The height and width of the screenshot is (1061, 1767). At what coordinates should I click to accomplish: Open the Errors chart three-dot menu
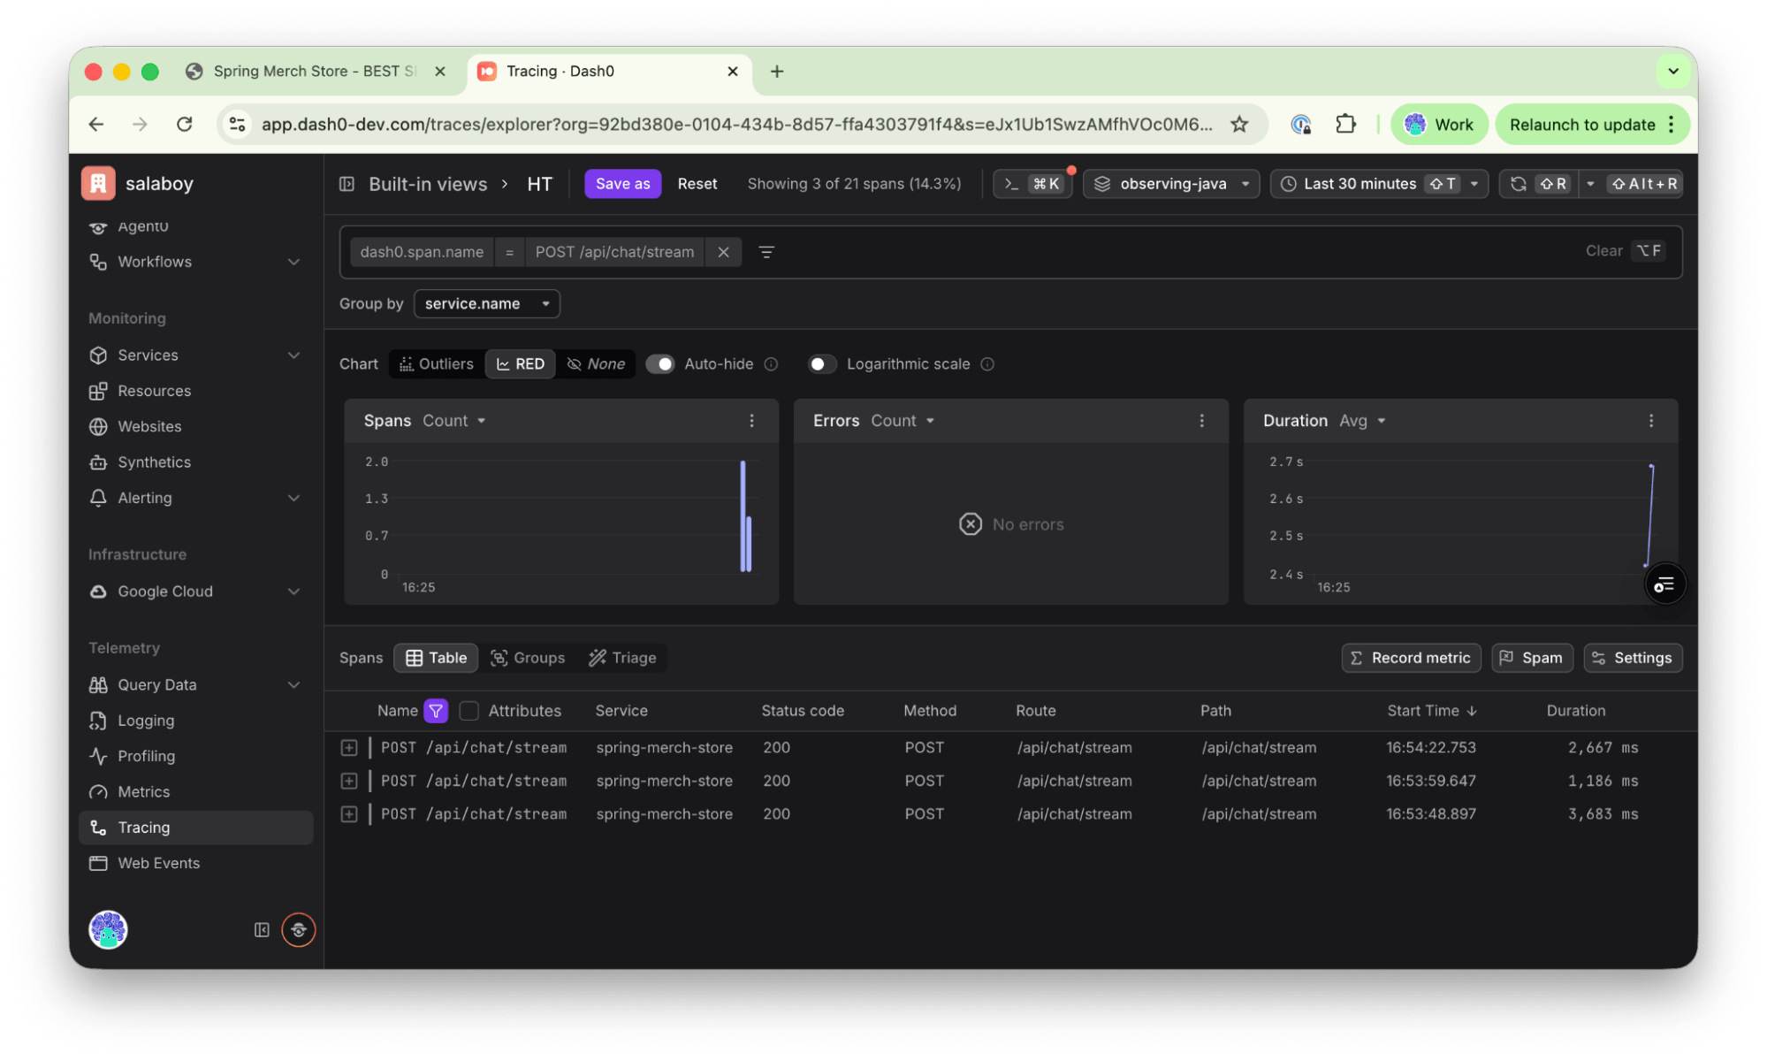(1201, 421)
